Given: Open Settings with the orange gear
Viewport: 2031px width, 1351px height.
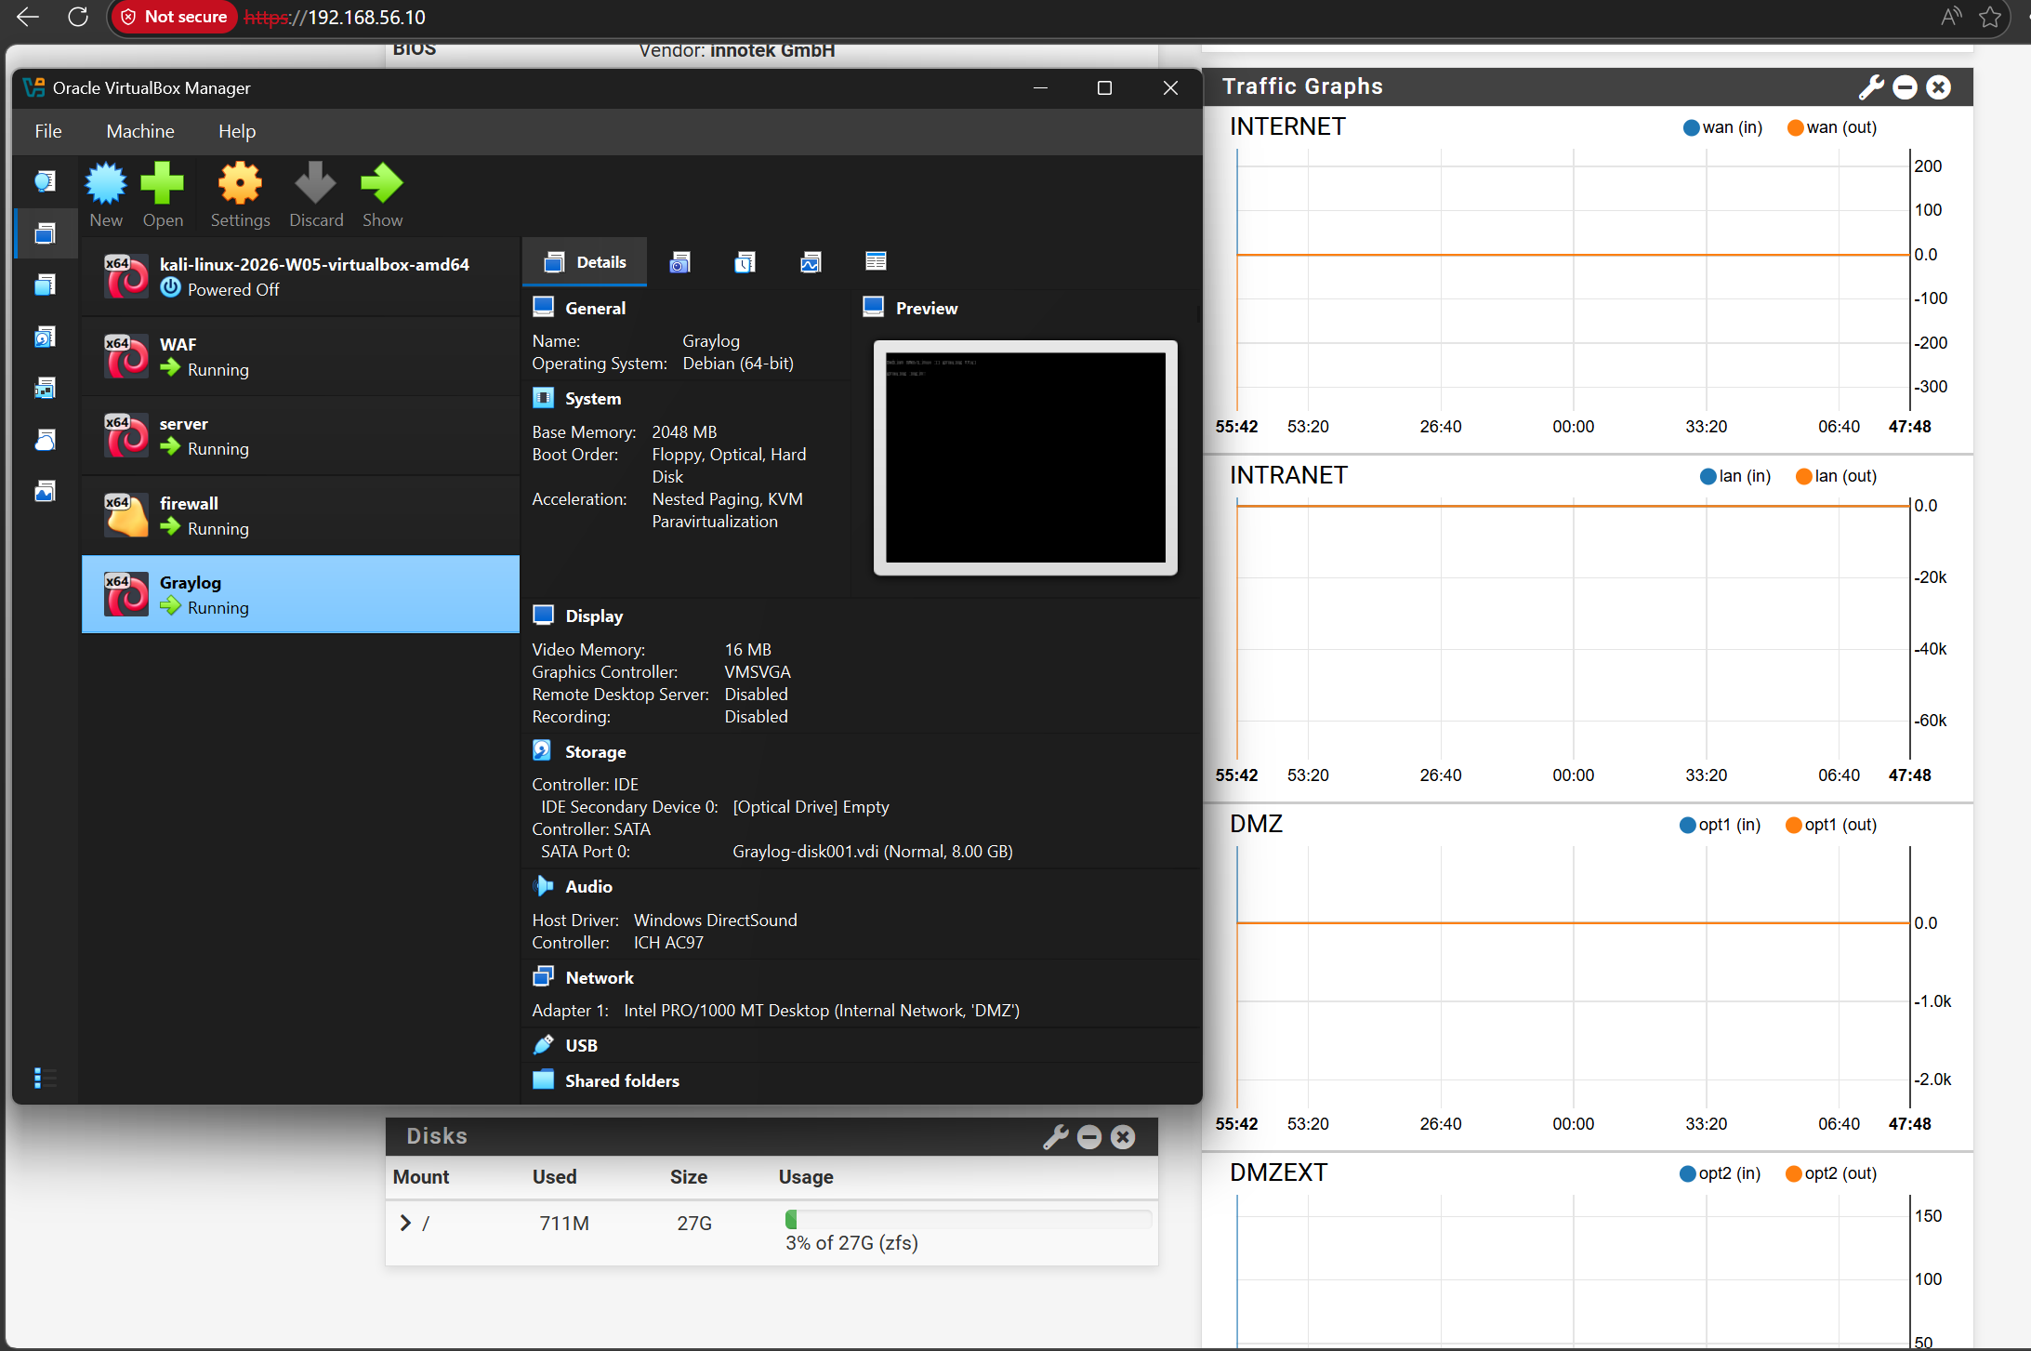Looking at the screenshot, I should click(240, 185).
